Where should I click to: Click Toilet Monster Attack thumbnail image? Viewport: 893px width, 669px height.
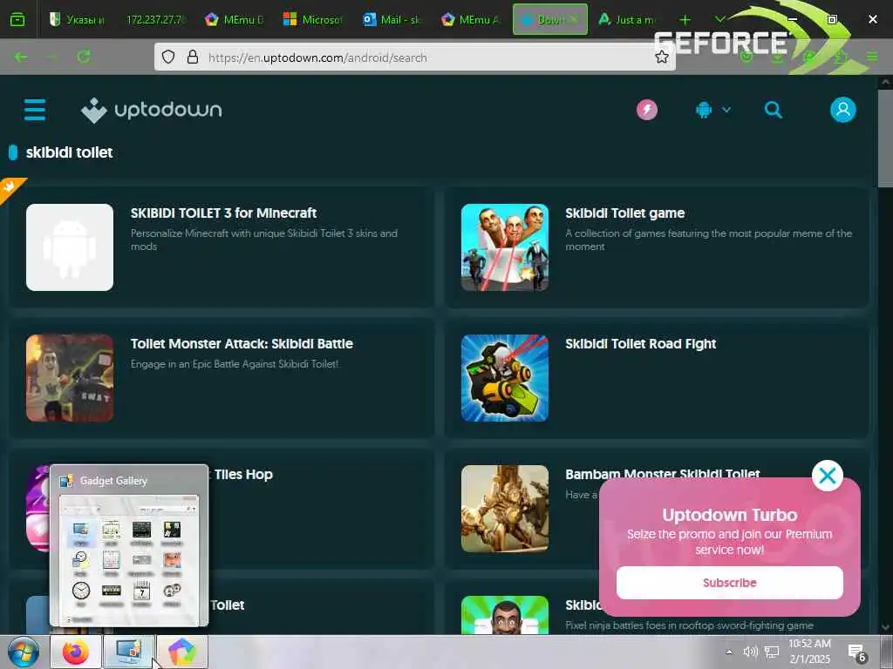(x=70, y=378)
